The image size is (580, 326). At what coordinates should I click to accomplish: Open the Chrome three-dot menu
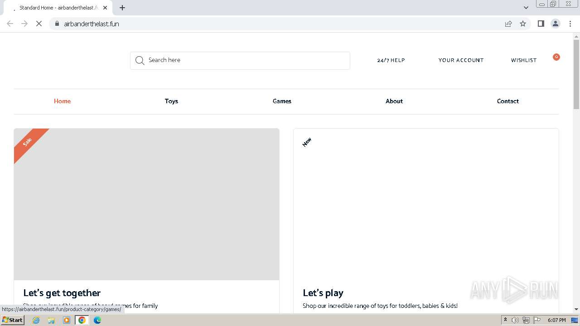click(x=570, y=24)
